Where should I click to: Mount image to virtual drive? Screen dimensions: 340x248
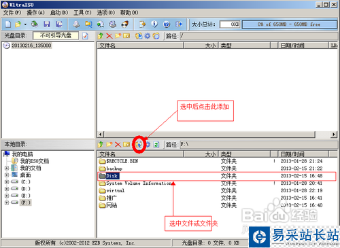pyautogui.click(x=113, y=24)
